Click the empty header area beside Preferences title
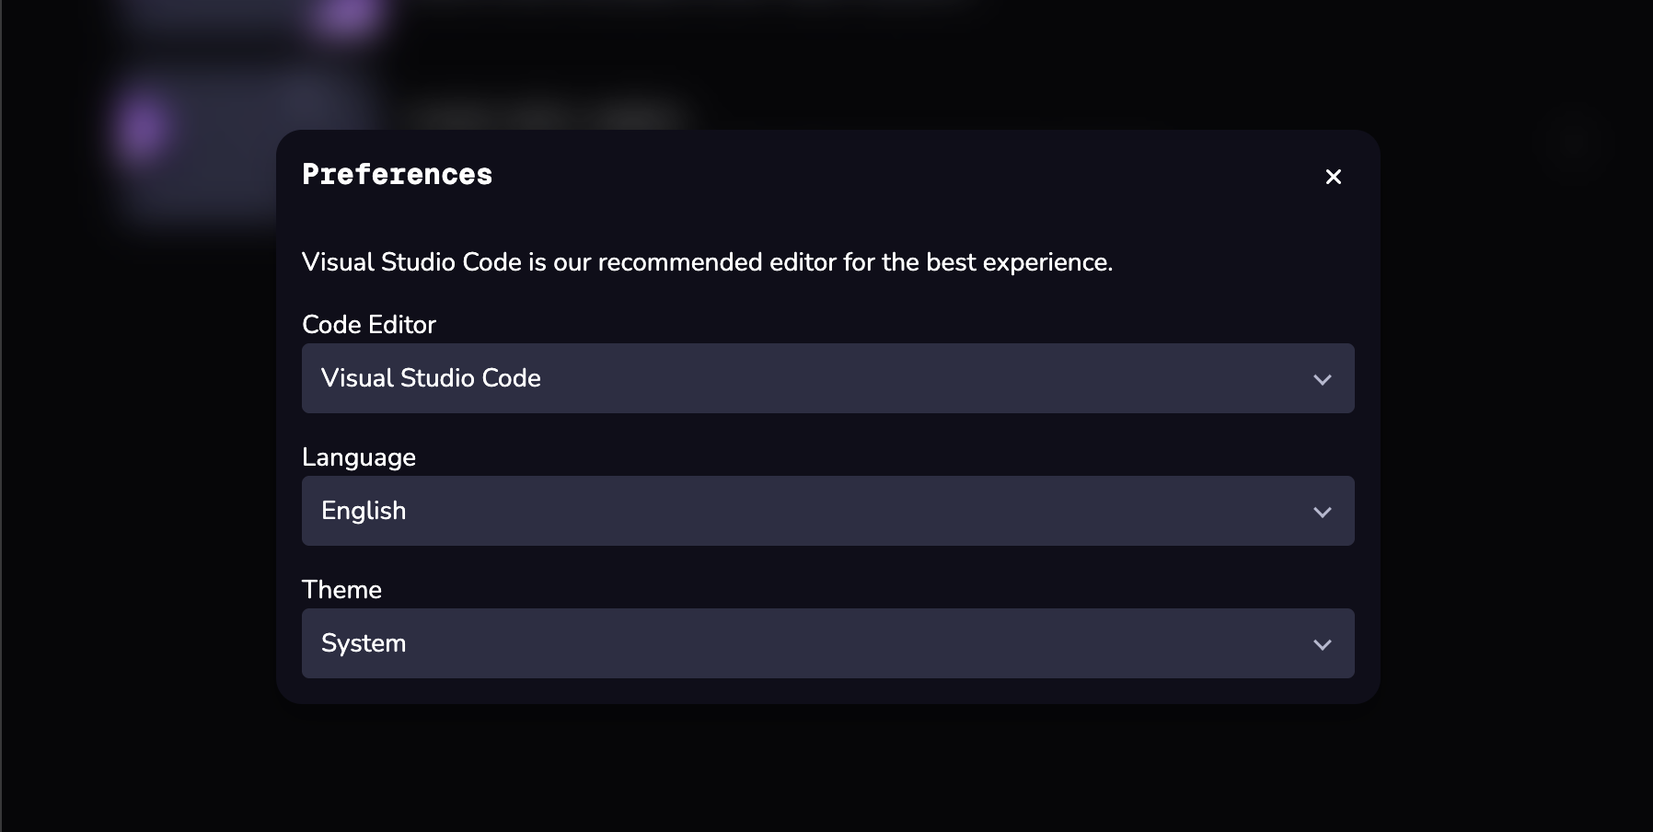Image resolution: width=1653 pixels, height=832 pixels. pos(874,175)
